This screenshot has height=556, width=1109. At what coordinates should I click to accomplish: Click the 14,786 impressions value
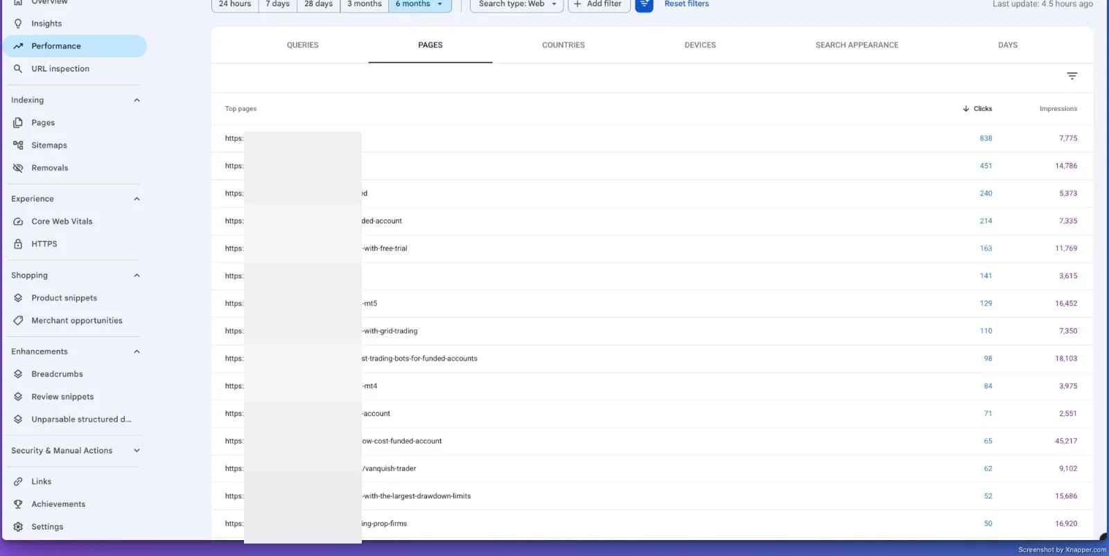tap(1066, 166)
